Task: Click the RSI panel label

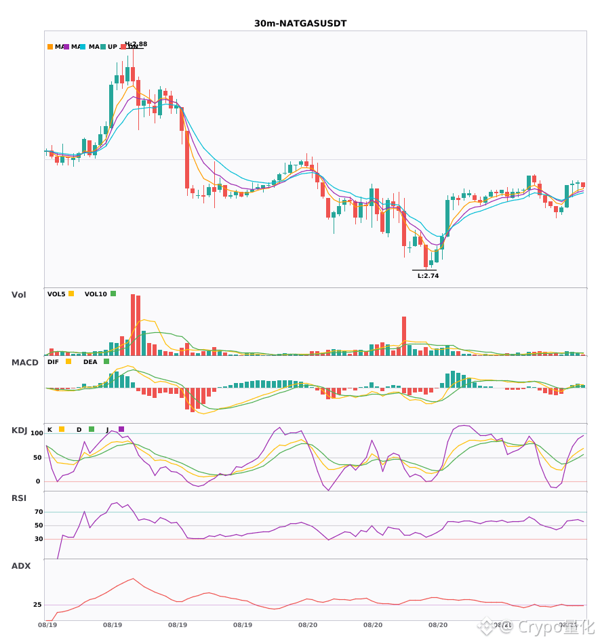Action: [19, 498]
